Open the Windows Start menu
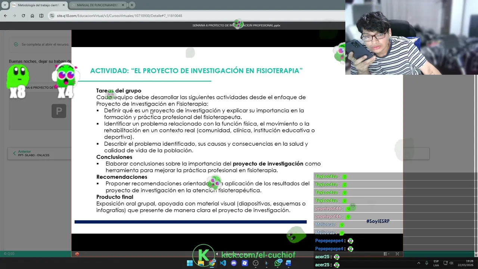The image size is (478, 269). (190, 263)
